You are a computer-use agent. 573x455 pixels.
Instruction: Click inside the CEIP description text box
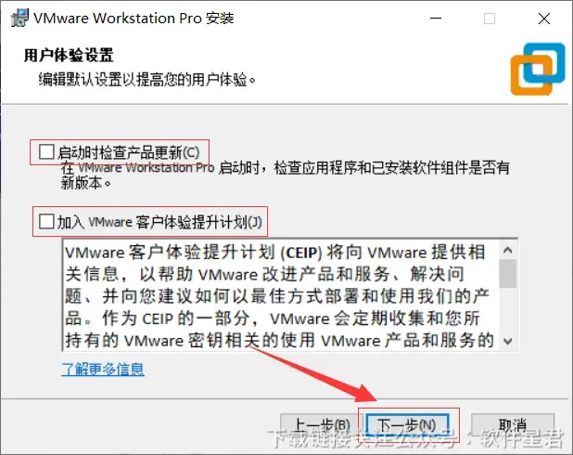pyautogui.click(x=281, y=295)
